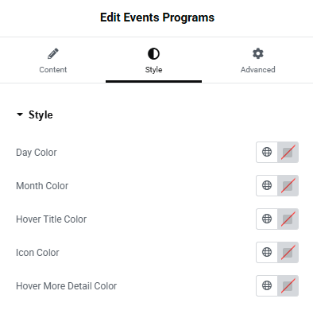Screen dimensions: 313x318
Task: Open globe for Hover More Detail Color
Action: (267, 285)
